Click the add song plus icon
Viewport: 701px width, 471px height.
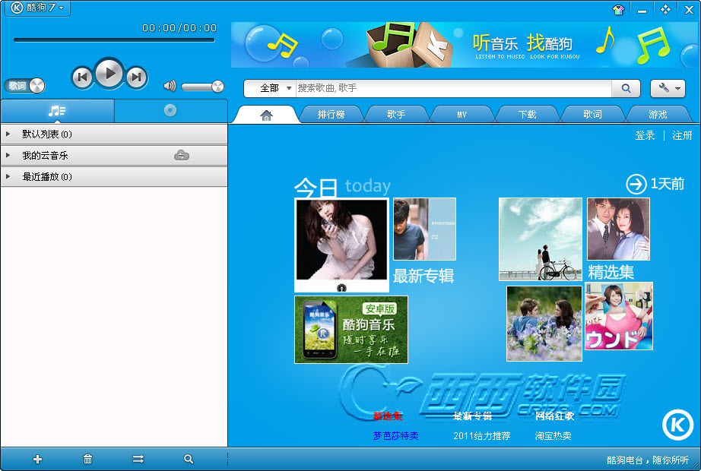point(38,459)
